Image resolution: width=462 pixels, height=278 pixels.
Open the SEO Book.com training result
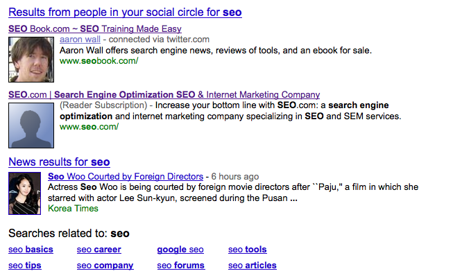click(94, 29)
